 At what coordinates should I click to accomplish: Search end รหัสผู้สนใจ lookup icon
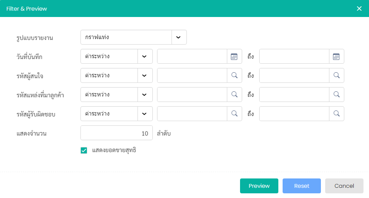point(337,75)
